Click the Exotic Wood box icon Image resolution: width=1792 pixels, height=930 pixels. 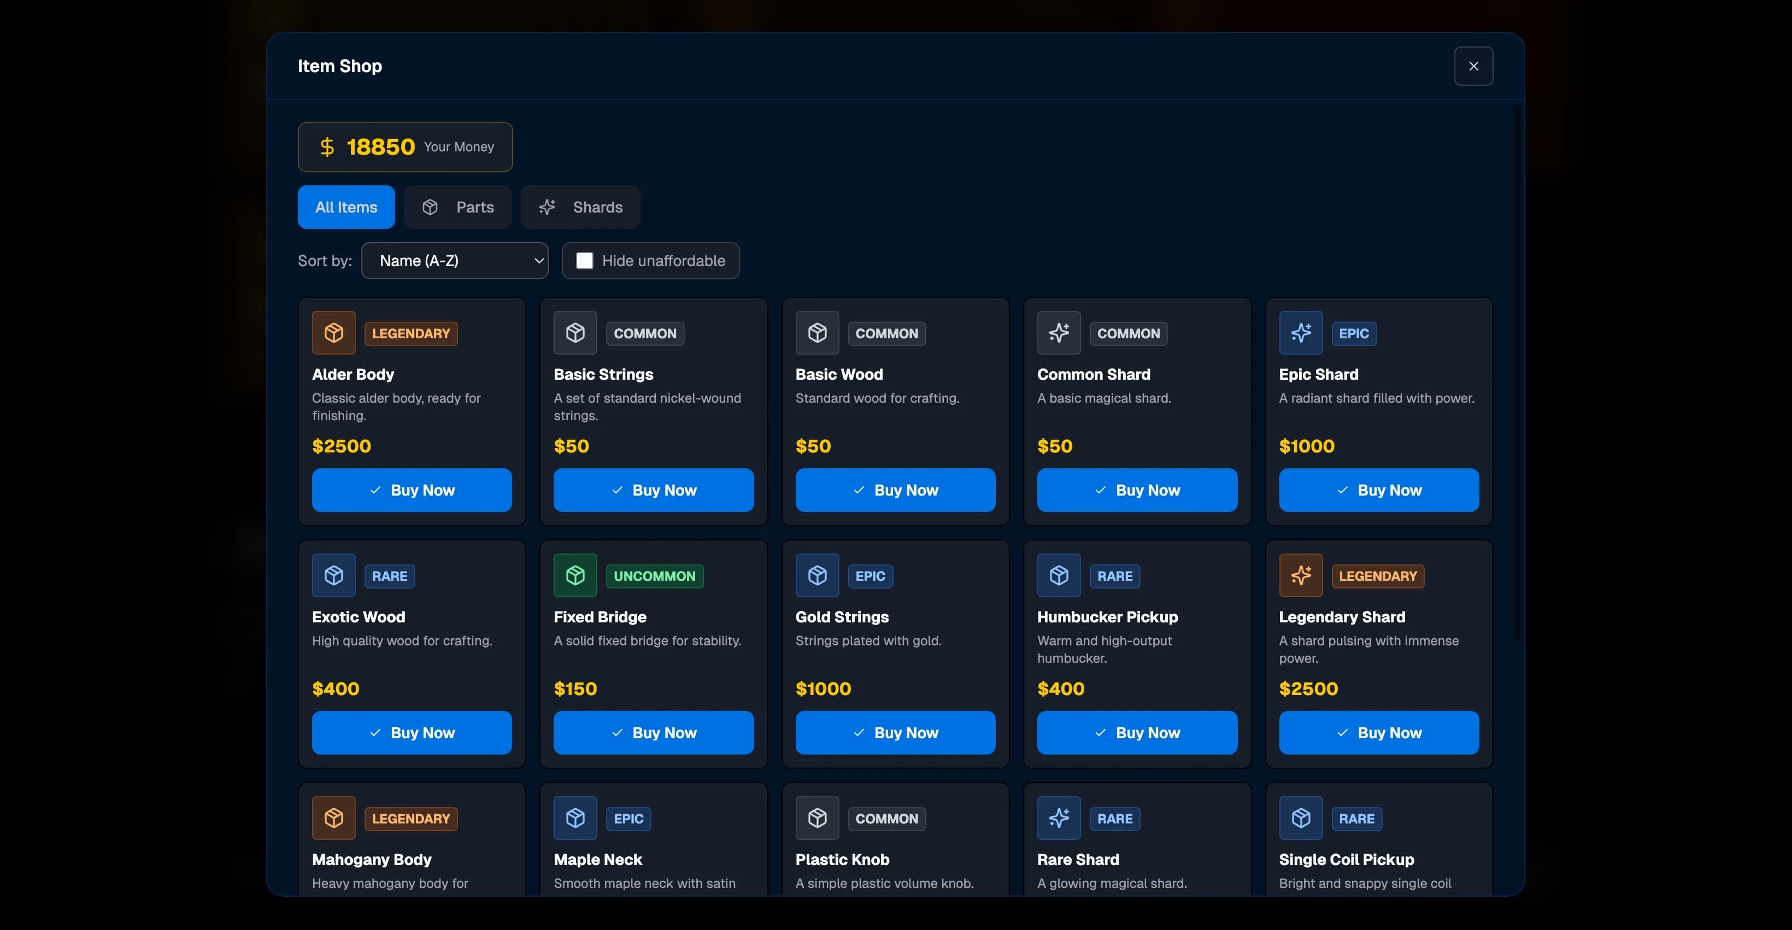coord(334,575)
